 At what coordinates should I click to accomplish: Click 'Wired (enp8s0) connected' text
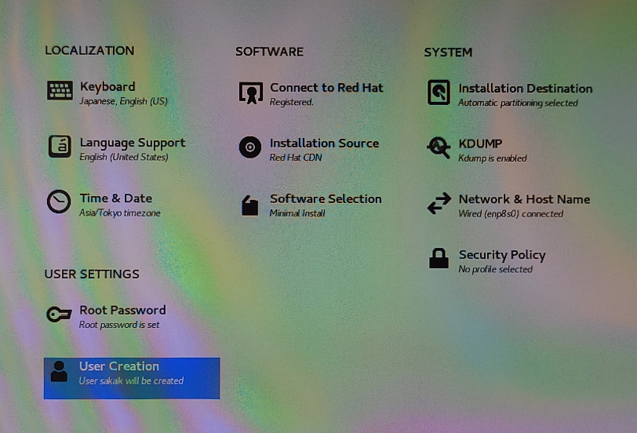(511, 213)
